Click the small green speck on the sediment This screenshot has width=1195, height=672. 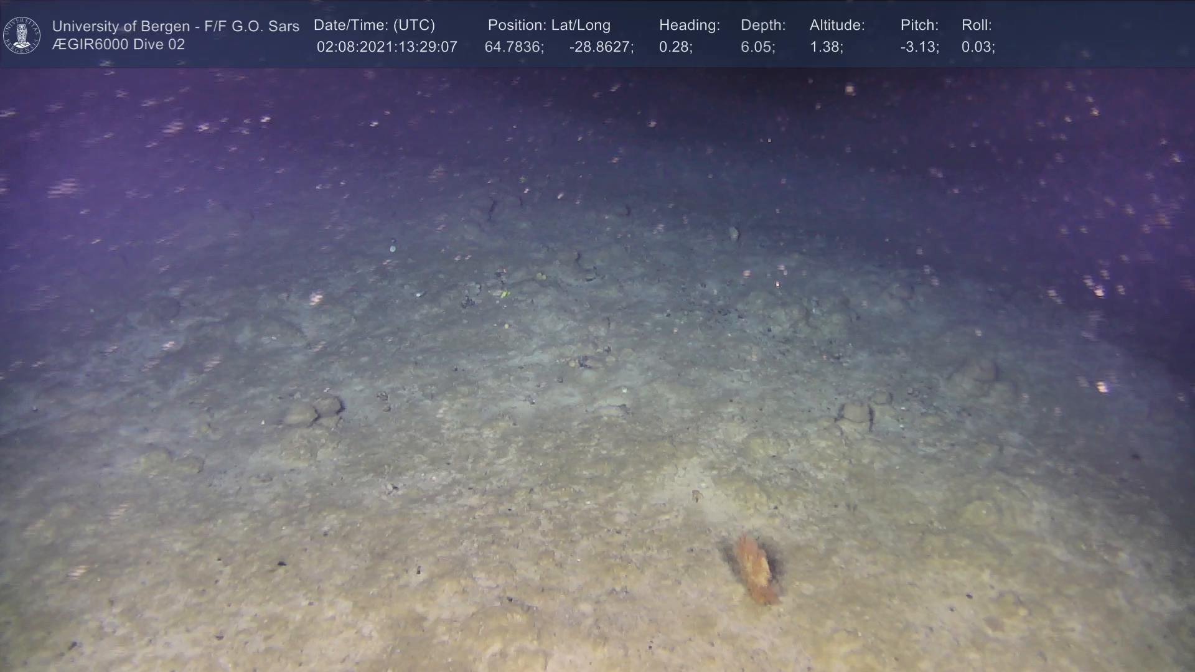505,293
